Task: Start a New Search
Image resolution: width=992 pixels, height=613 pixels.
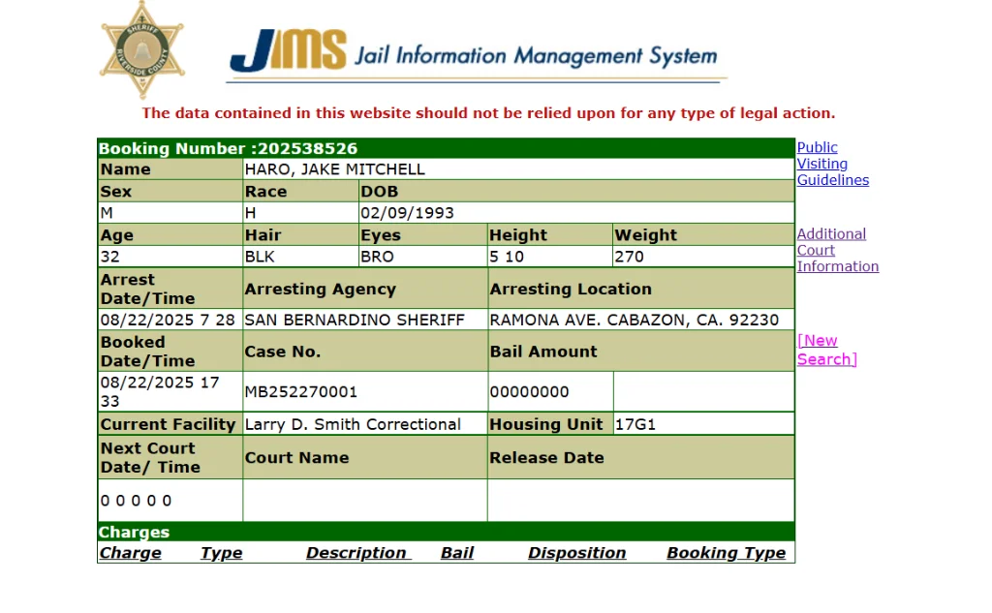Action: tap(826, 350)
